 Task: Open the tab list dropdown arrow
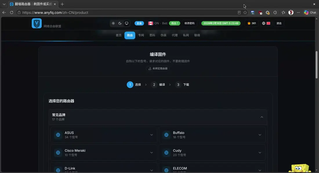[4, 4]
